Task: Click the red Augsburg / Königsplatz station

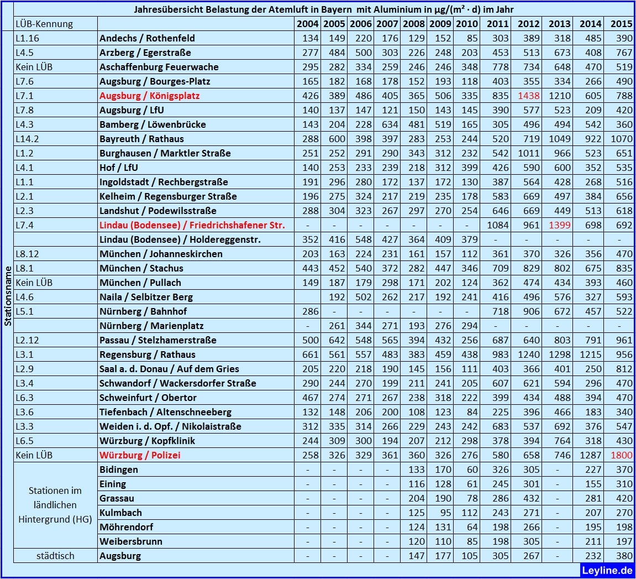Action: coord(150,96)
